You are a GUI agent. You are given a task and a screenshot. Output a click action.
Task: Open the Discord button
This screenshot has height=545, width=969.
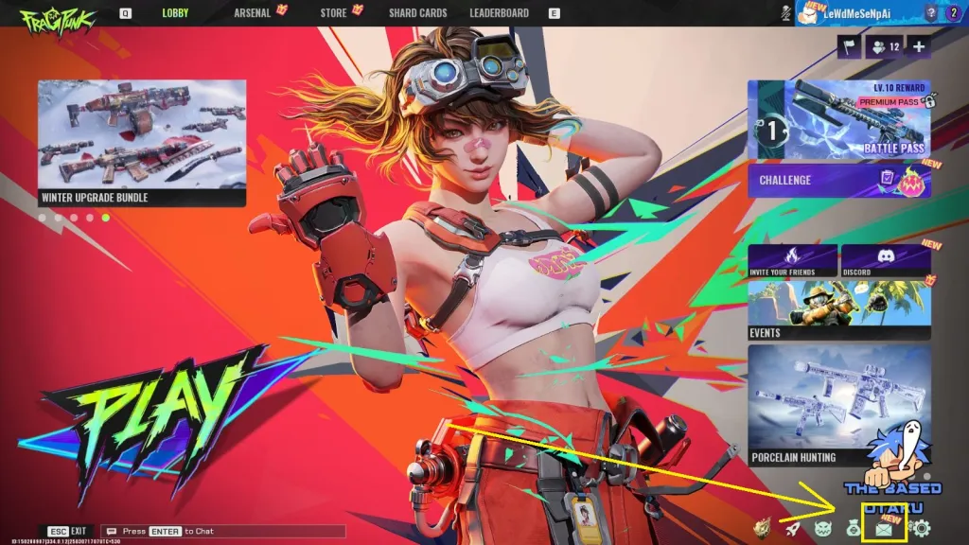coord(886,261)
